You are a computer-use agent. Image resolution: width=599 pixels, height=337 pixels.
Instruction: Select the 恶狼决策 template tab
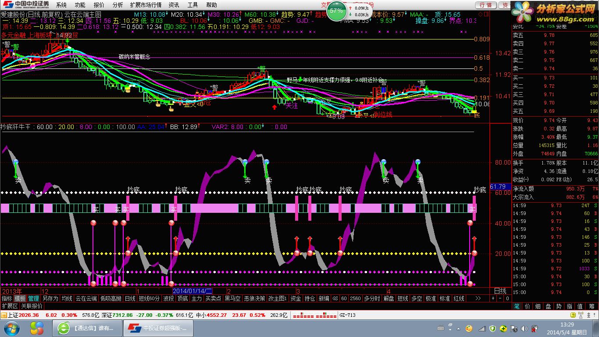254,298
